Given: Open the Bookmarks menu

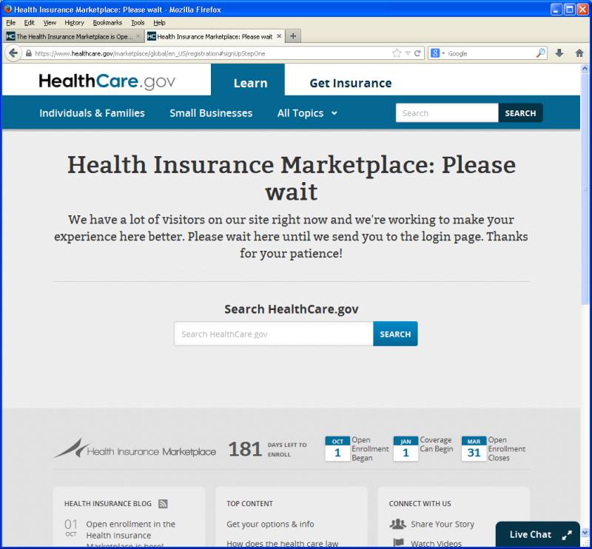Looking at the screenshot, I should tap(107, 23).
